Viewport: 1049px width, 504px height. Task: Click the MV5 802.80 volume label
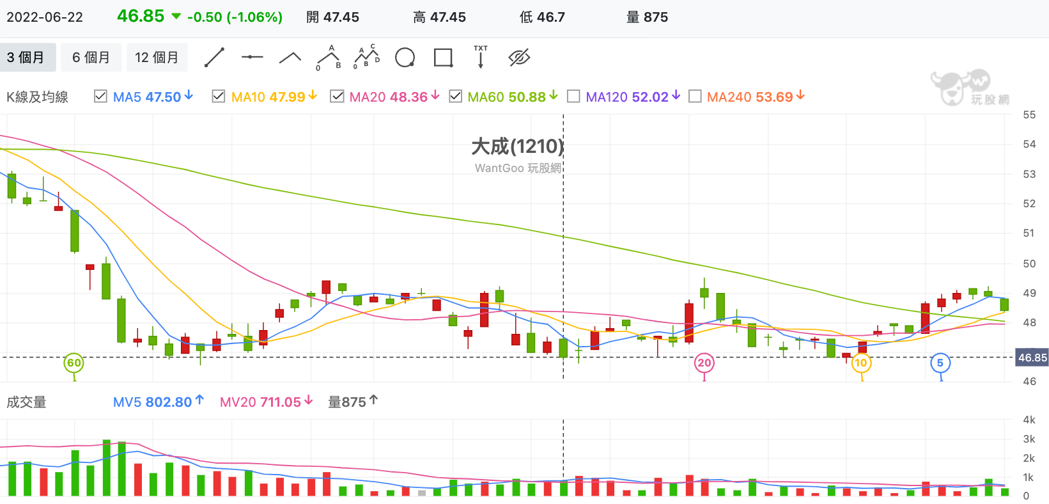coord(159,402)
